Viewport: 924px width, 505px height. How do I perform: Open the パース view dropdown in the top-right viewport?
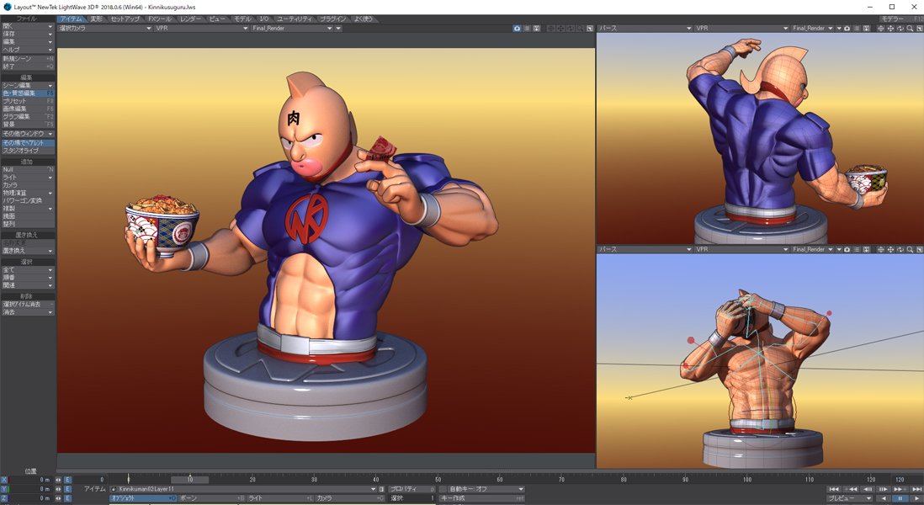point(645,29)
